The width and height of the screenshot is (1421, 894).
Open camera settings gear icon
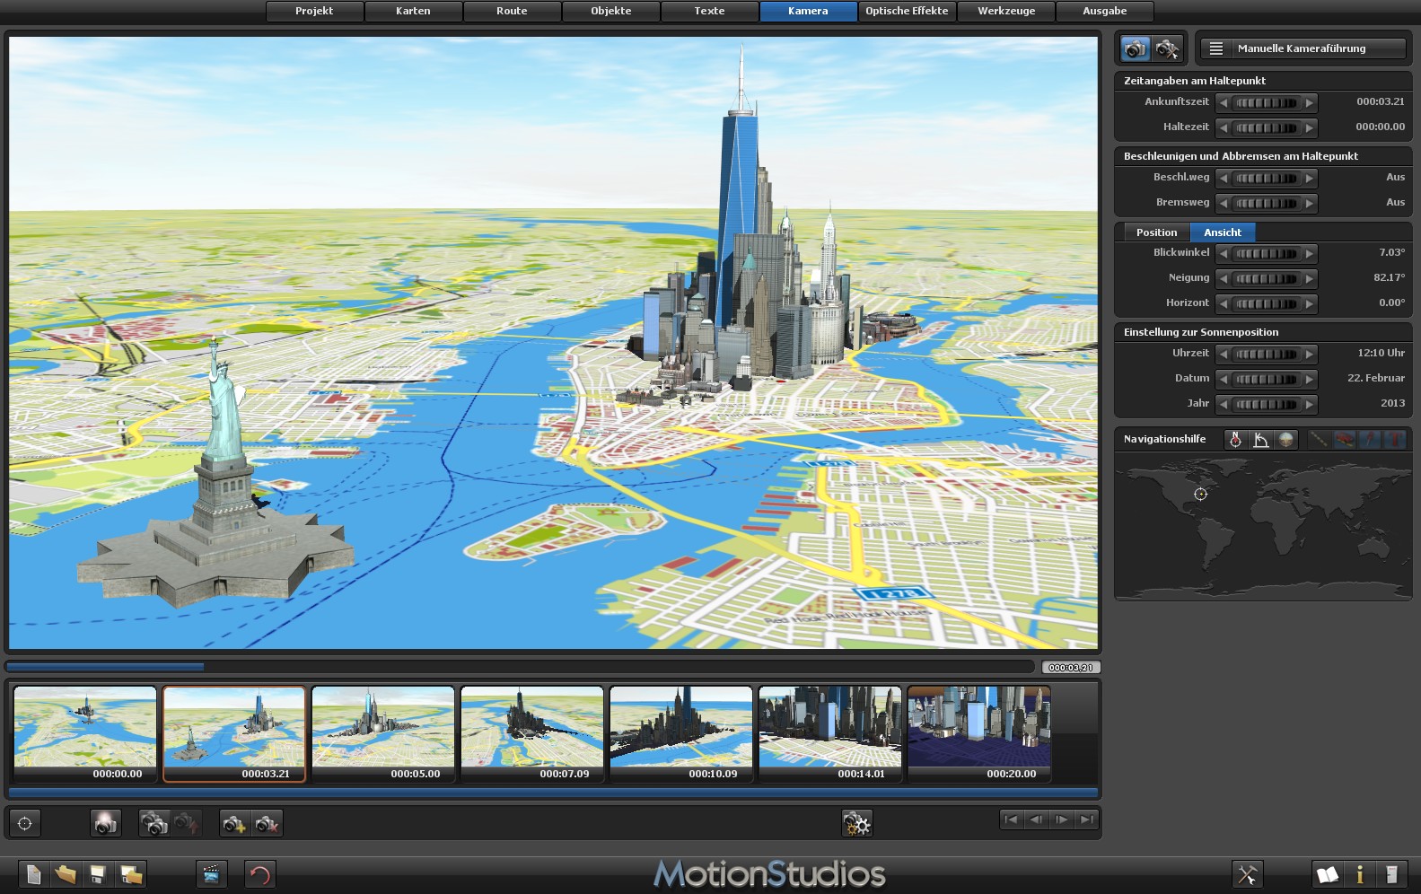click(856, 823)
